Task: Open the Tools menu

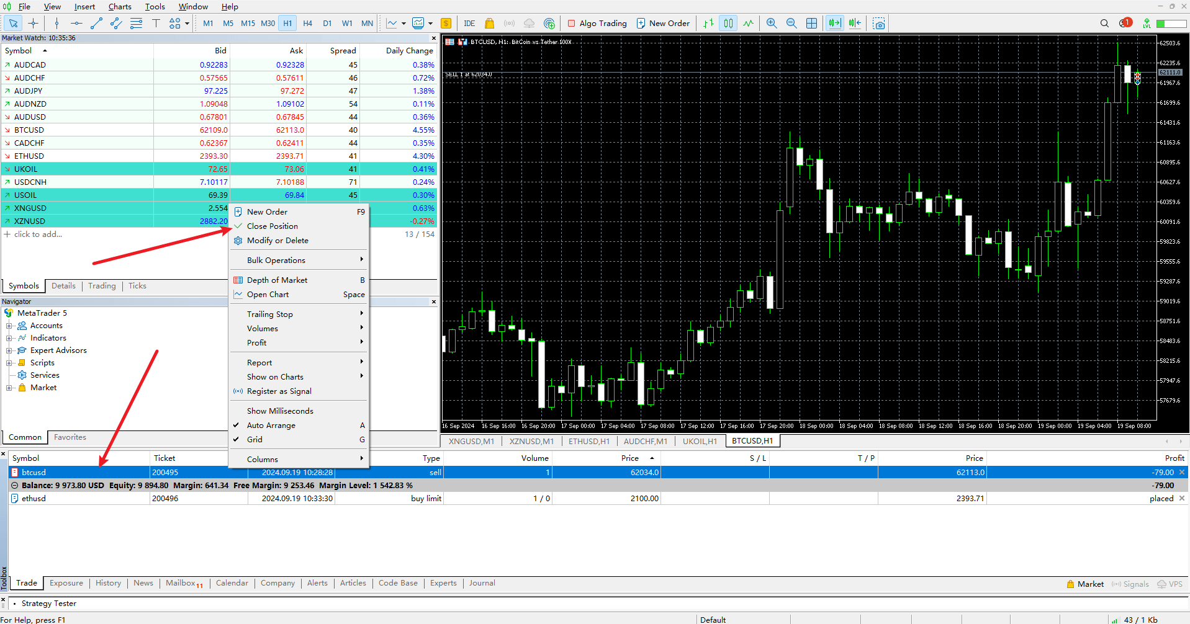Action: tap(155, 7)
